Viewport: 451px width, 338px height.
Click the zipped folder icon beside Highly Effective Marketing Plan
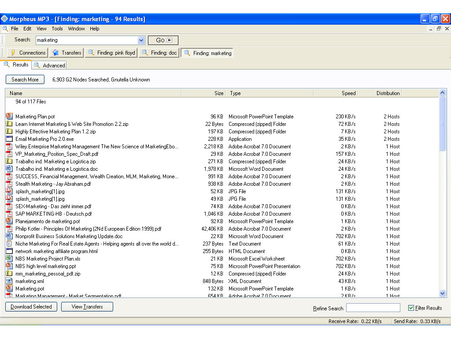9,132
